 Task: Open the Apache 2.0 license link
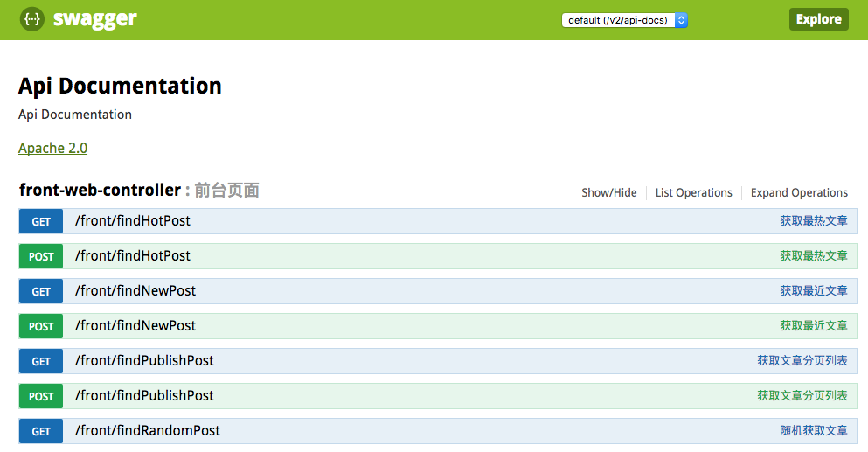click(52, 149)
